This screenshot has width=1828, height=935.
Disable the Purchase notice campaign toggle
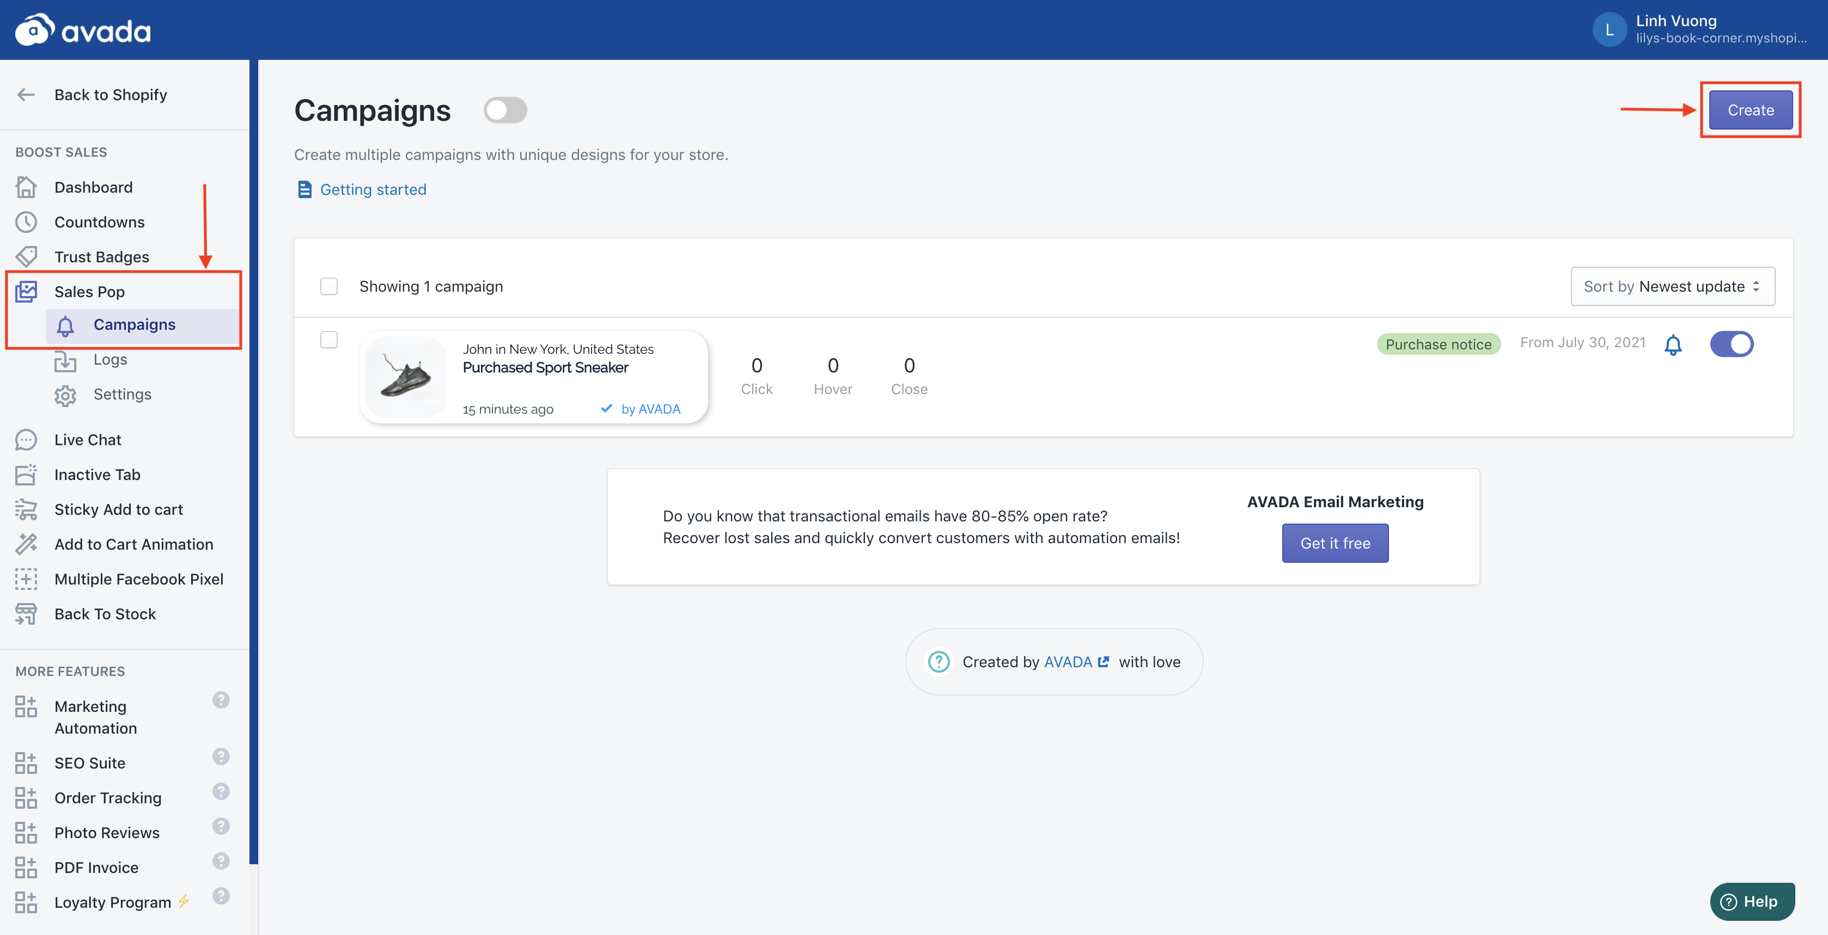[1731, 345]
